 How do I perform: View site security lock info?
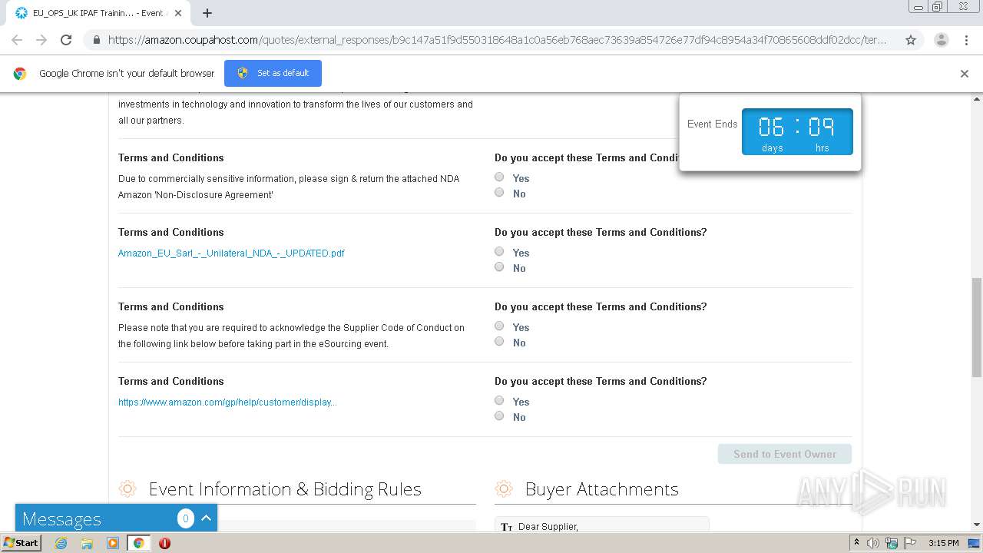96,40
